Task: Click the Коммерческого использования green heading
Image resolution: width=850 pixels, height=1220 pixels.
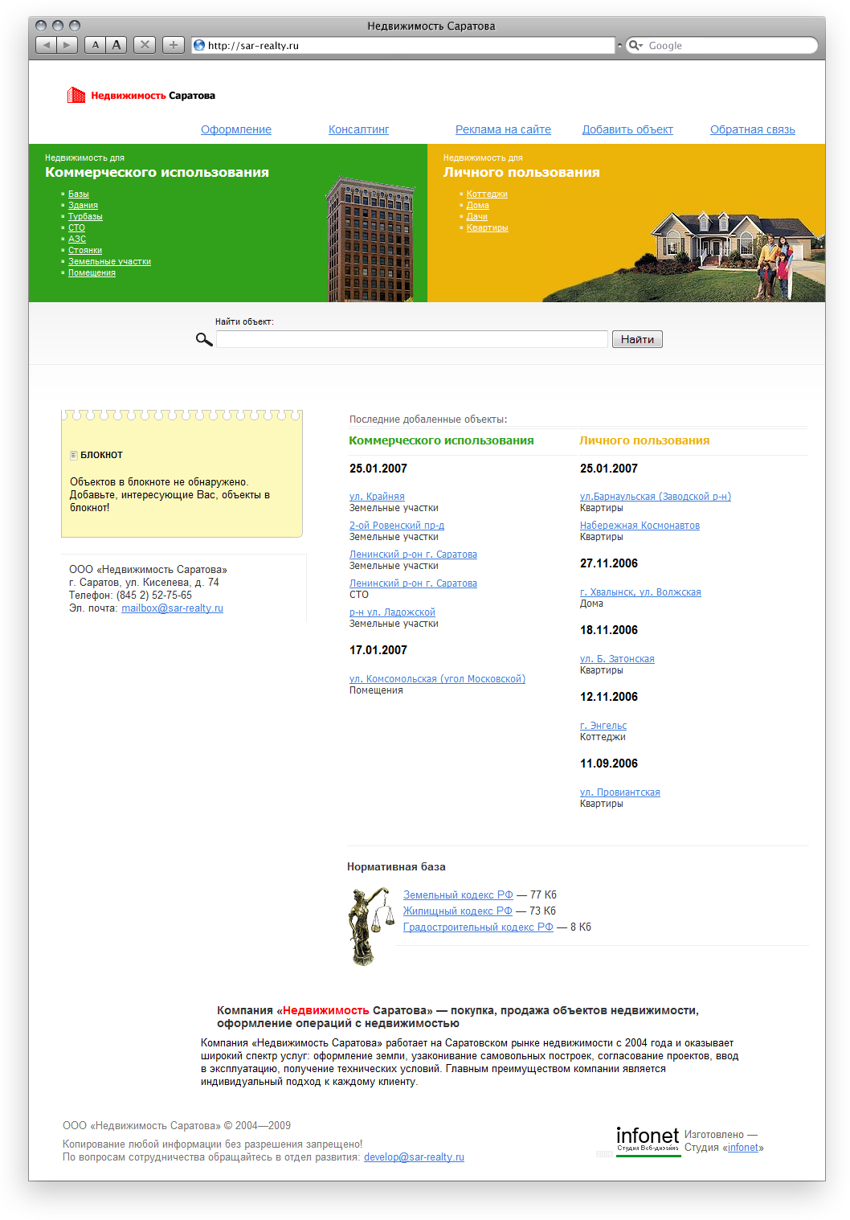Action: point(441,440)
